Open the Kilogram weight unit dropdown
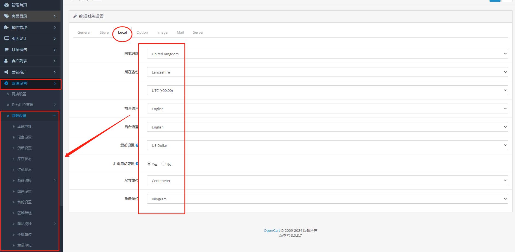 [327, 199]
